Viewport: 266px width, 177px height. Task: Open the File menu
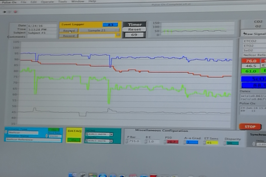click(x=23, y=2)
